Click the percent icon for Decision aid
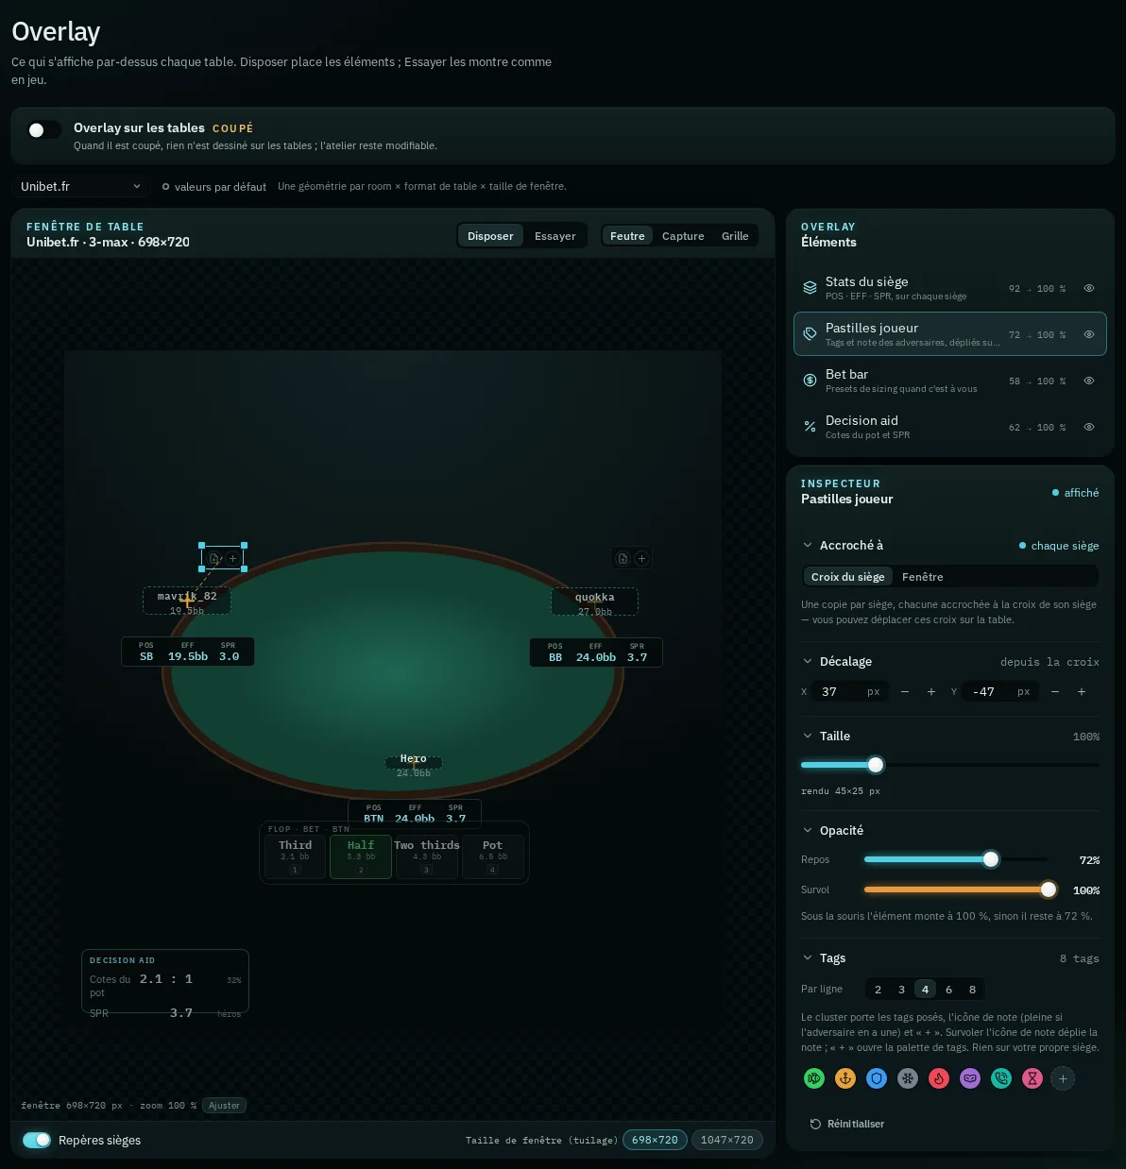This screenshot has height=1169, width=1126. click(x=810, y=427)
